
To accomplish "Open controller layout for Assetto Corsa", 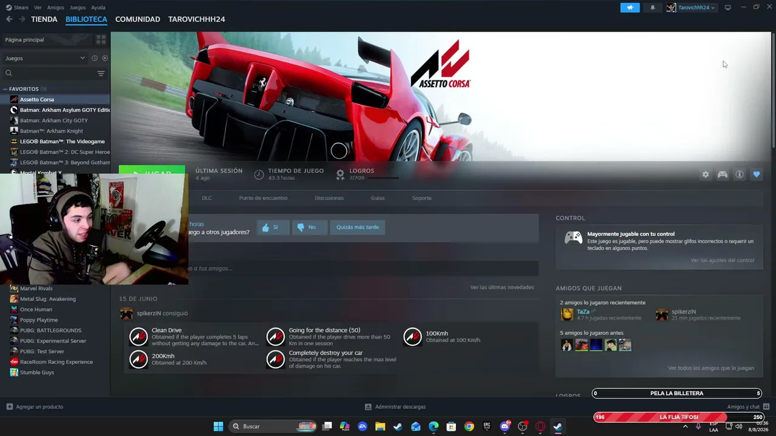I will pyautogui.click(x=723, y=174).
